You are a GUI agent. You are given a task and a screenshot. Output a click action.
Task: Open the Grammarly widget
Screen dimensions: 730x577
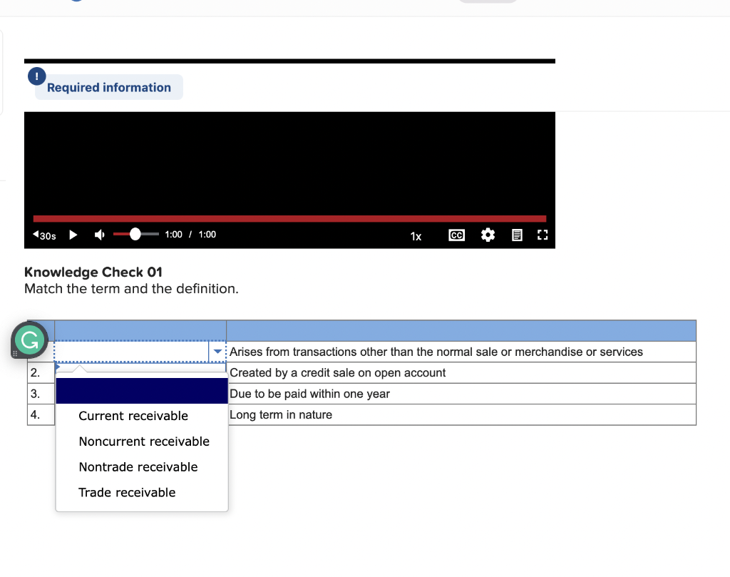(29, 340)
